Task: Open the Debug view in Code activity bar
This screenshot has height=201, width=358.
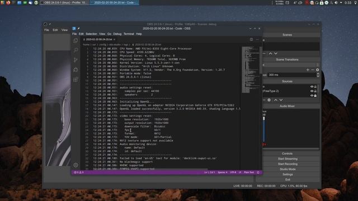Action: click(76, 69)
